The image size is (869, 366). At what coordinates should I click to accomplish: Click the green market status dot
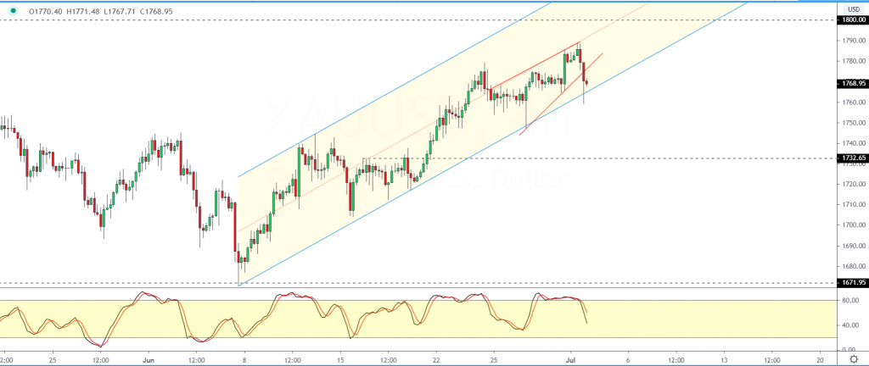click(14, 10)
